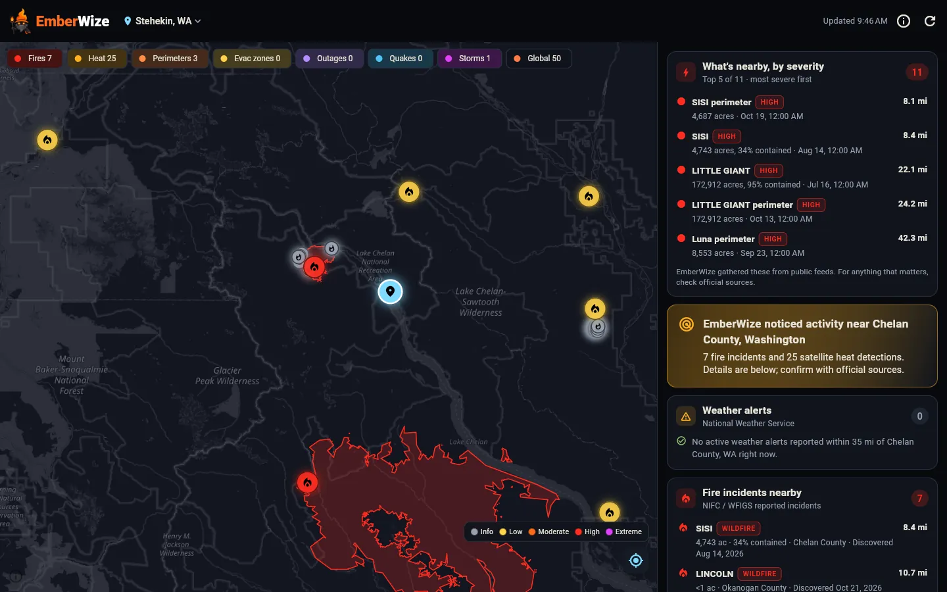
Task: Select the red fire marker between the gray markers
Action: [x=314, y=266]
